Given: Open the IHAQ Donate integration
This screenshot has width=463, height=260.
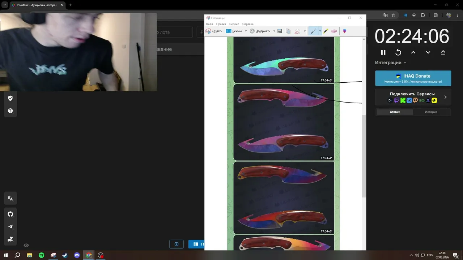Looking at the screenshot, I should point(413,78).
